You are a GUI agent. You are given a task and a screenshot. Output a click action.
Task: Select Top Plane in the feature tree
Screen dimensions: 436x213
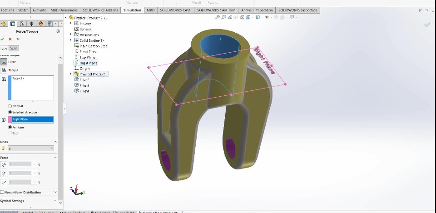coord(85,57)
